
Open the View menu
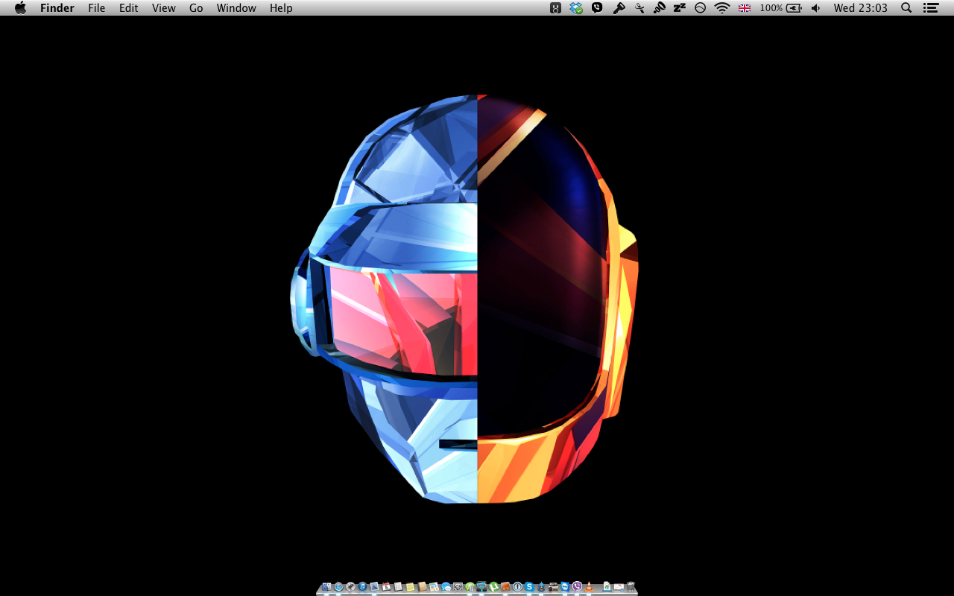pyautogui.click(x=164, y=8)
